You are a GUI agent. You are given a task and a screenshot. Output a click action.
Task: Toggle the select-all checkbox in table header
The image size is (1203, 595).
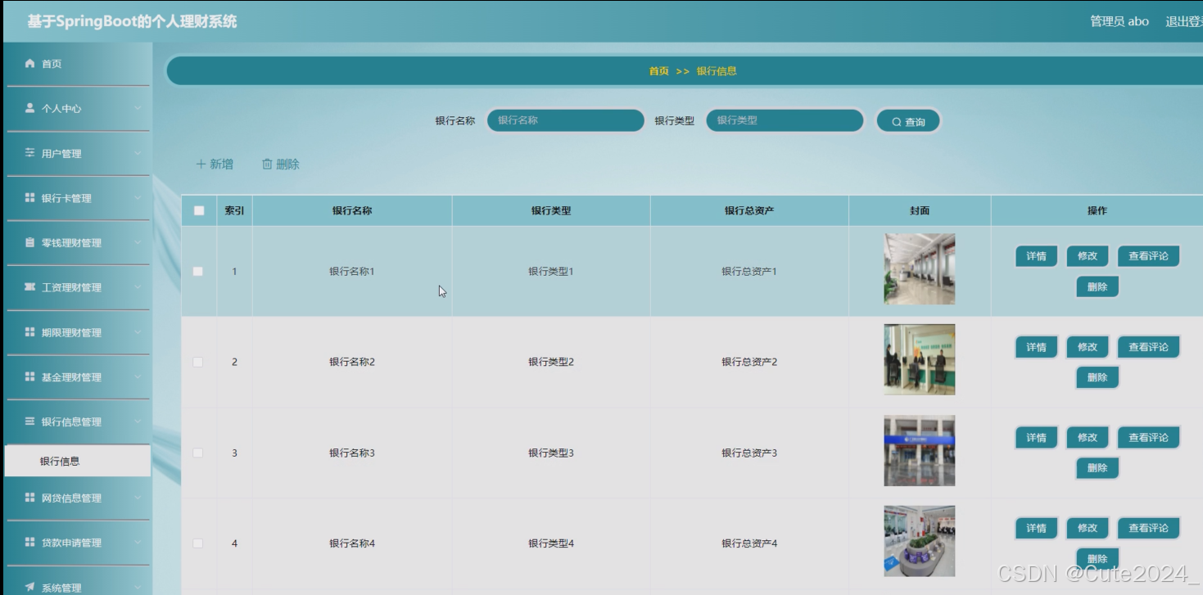[x=199, y=210]
